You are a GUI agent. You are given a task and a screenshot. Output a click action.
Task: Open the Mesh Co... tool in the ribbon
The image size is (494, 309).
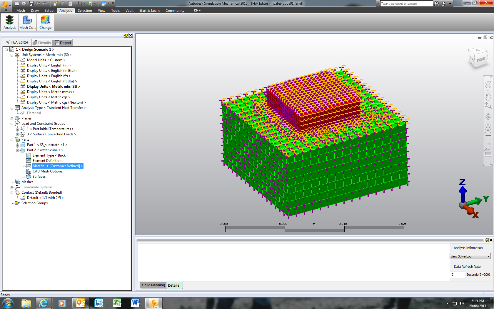coord(27,21)
